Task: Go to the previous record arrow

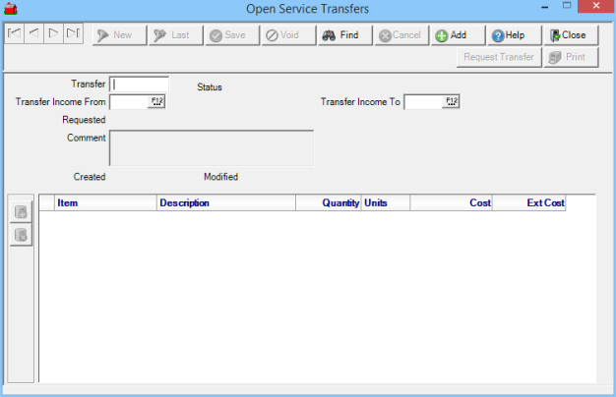Action: [34, 34]
